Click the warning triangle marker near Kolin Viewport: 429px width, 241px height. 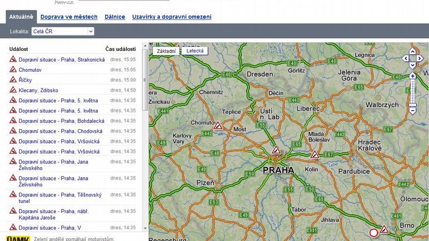tap(315, 155)
